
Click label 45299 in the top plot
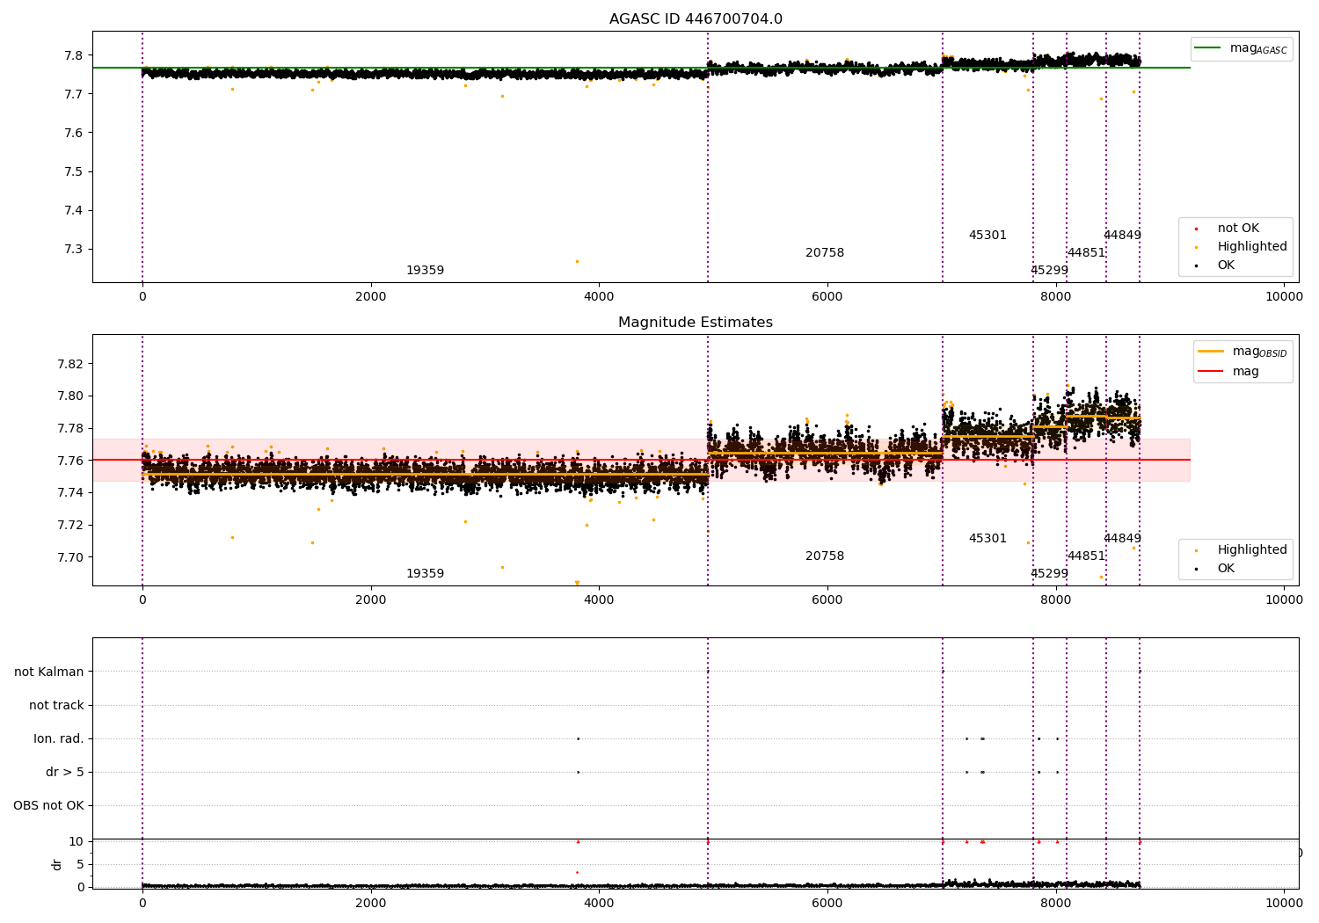point(1049,271)
